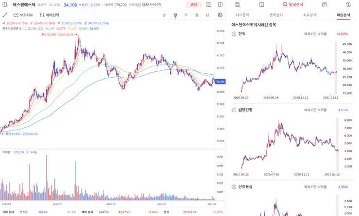Switch chart to 주 weekly period
The height and width of the screenshot is (216, 359).
(x=186, y=15)
